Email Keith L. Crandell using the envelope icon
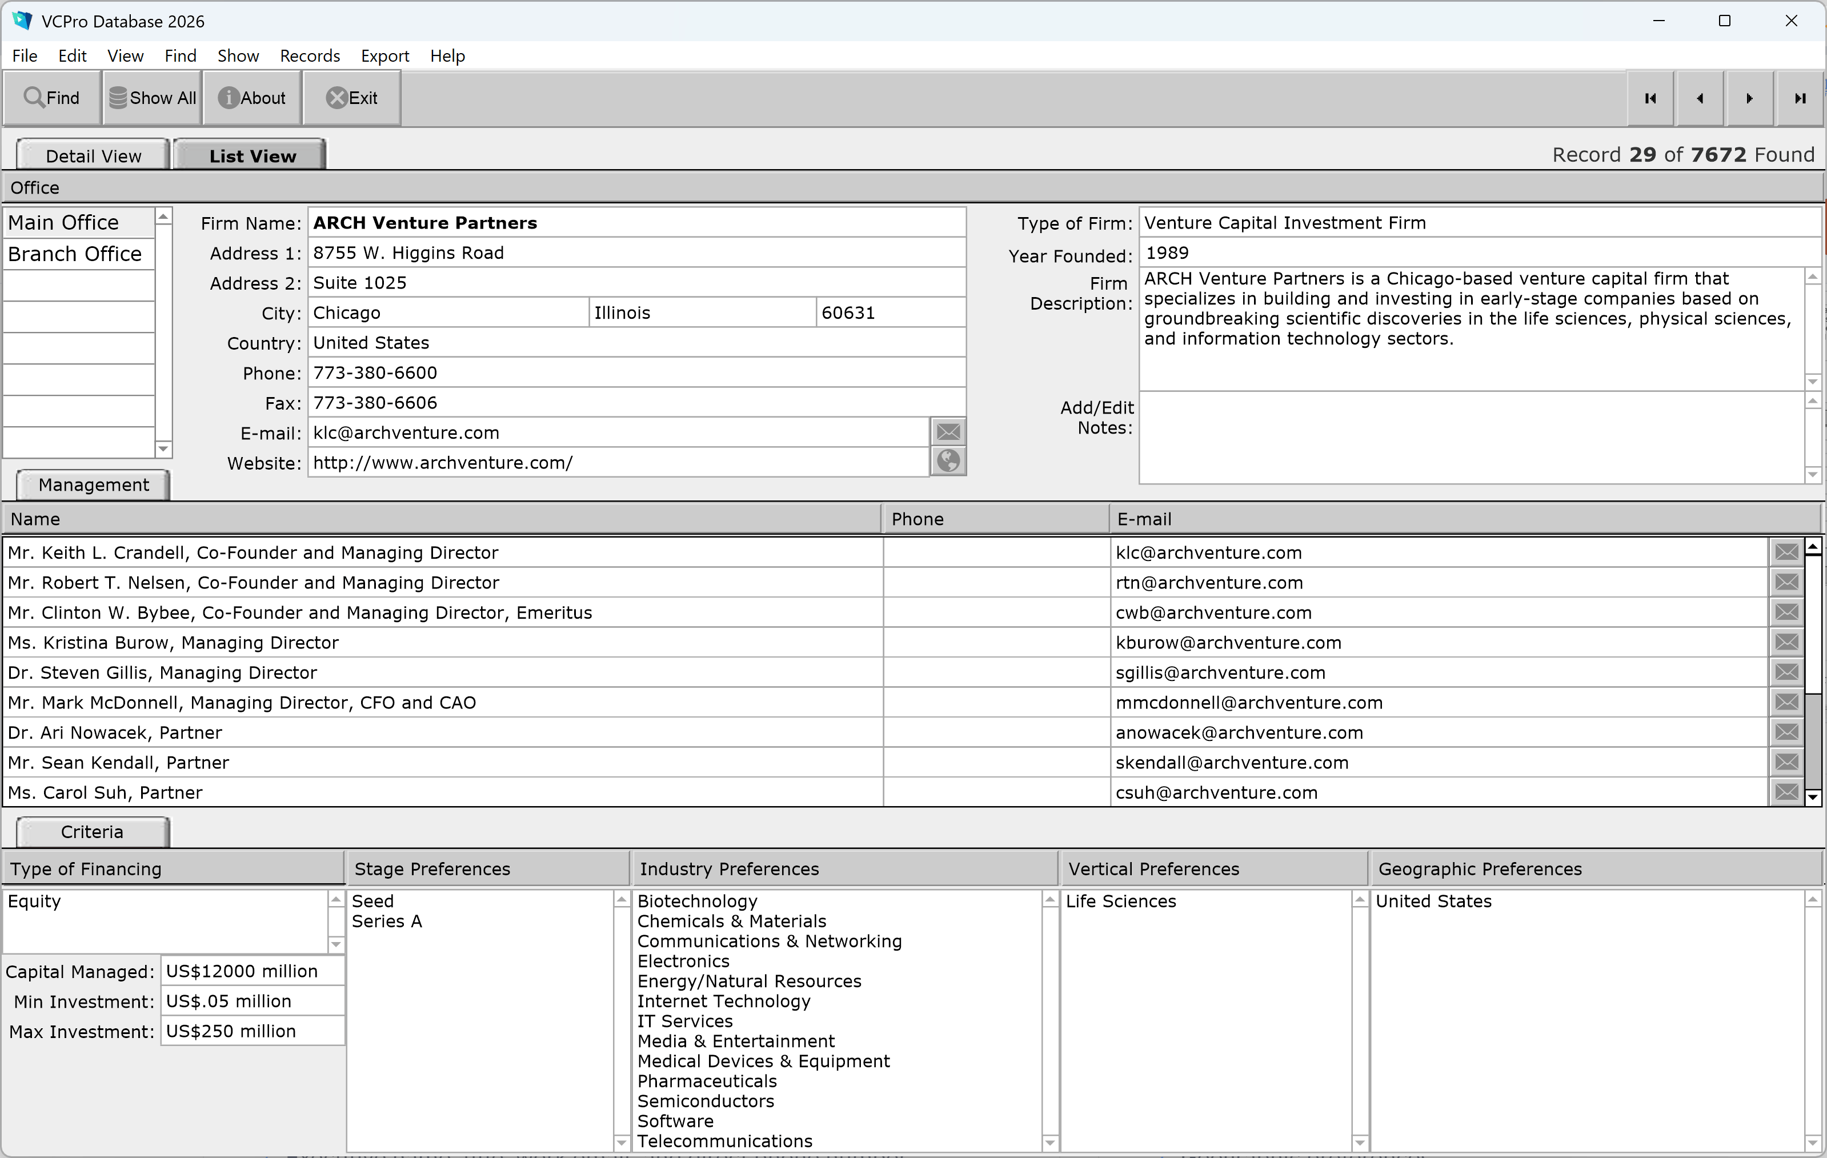The image size is (1827, 1158). [1787, 552]
